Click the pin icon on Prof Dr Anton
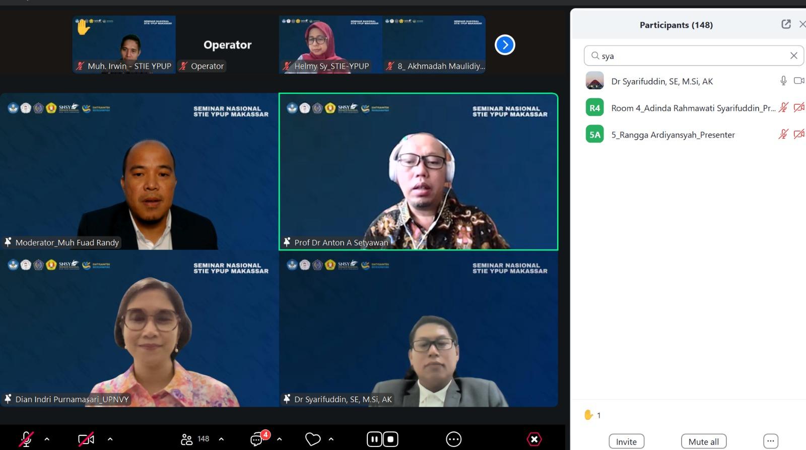The image size is (806, 450). point(287,242)
